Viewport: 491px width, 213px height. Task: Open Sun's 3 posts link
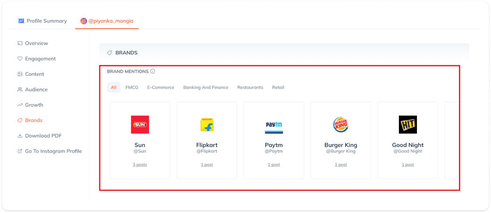coord(140,164)
